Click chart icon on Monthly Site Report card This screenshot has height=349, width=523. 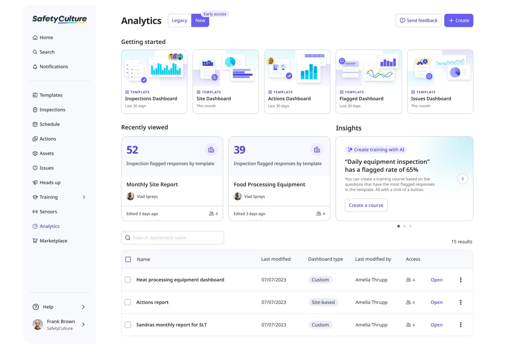click(x=211, y=150)
